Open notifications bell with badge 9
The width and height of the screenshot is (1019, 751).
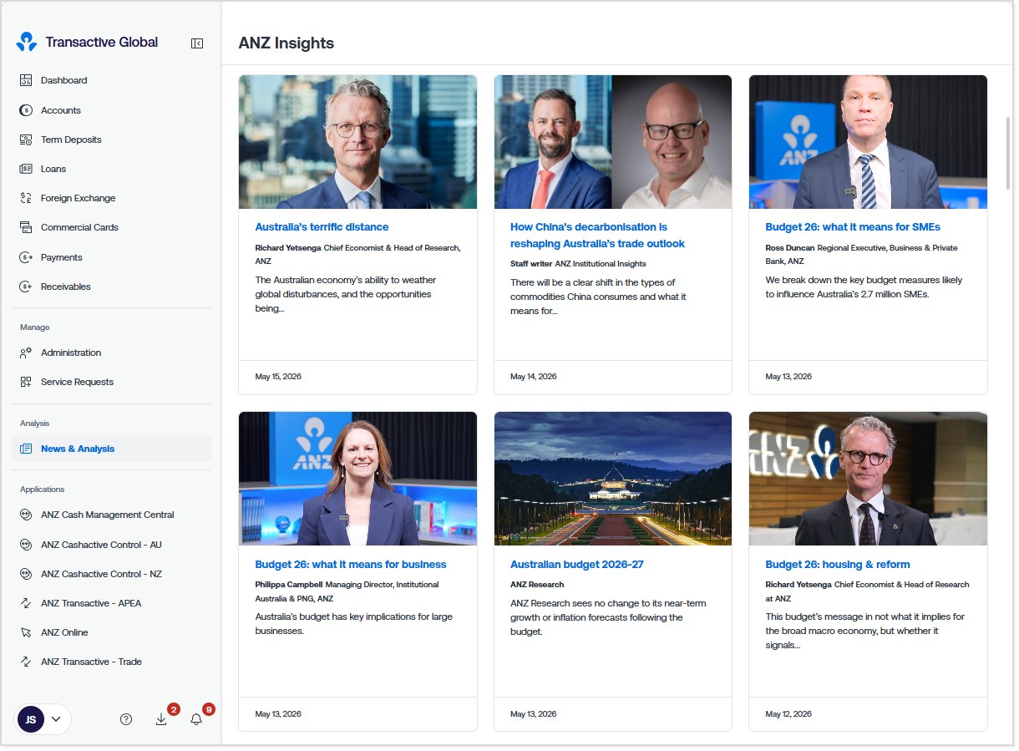coord(196,719)
